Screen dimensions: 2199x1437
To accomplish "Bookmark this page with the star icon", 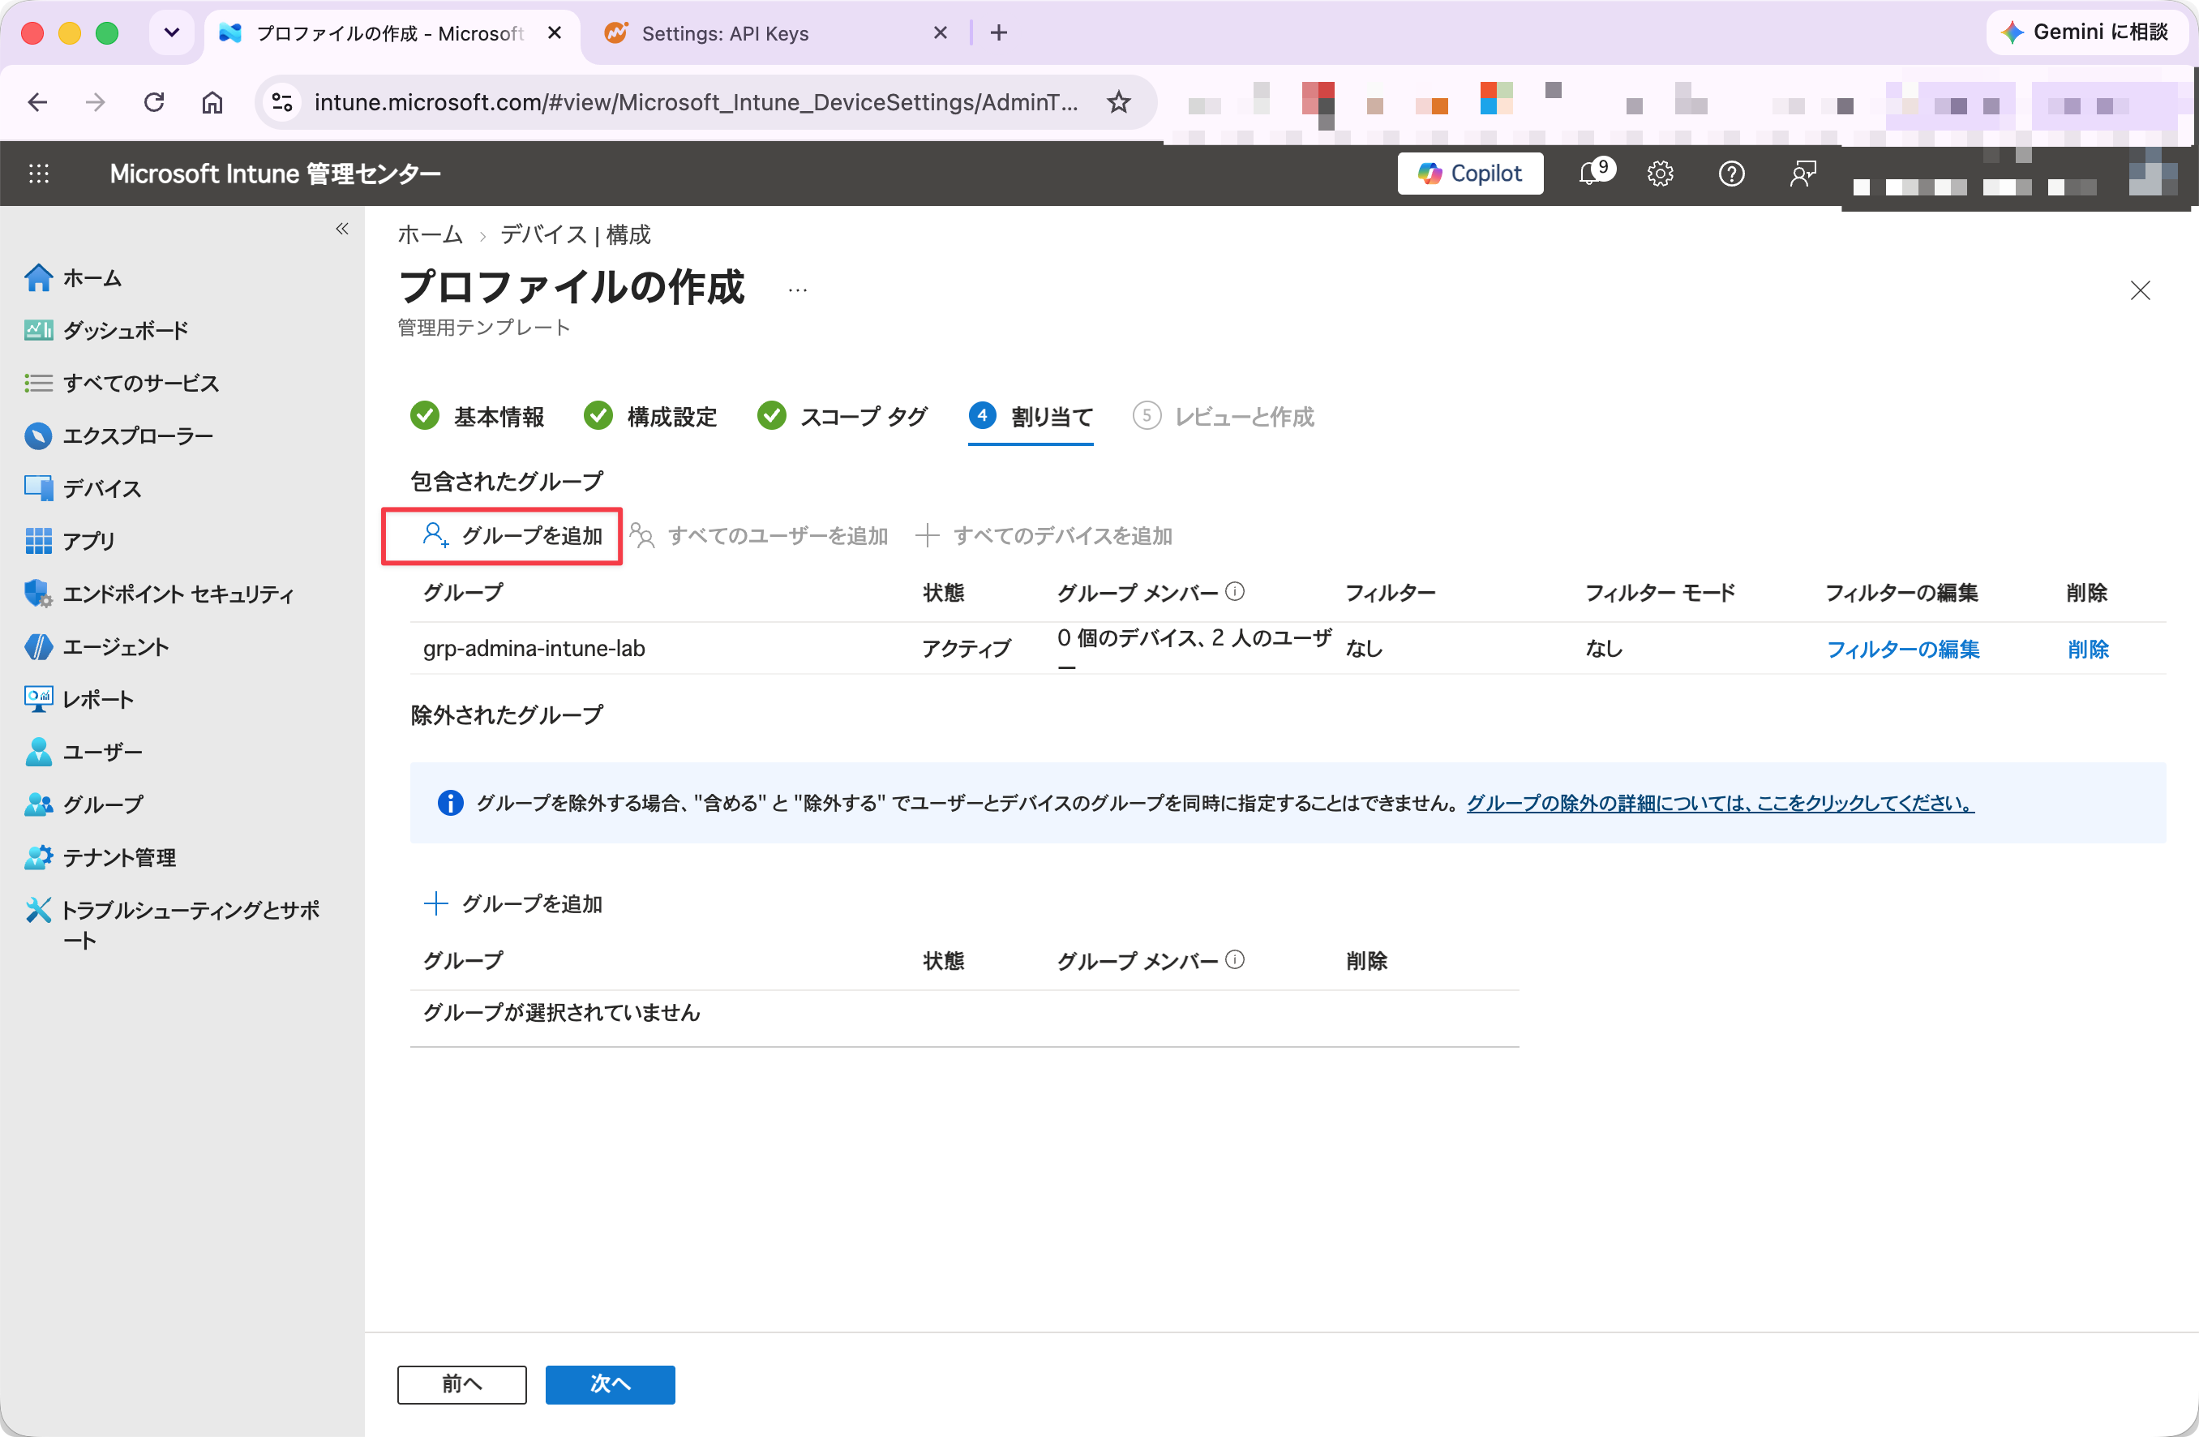I will (x=1118, y=101).
